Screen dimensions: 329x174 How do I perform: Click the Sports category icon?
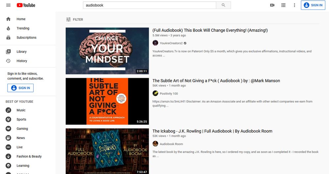(9, 119)
